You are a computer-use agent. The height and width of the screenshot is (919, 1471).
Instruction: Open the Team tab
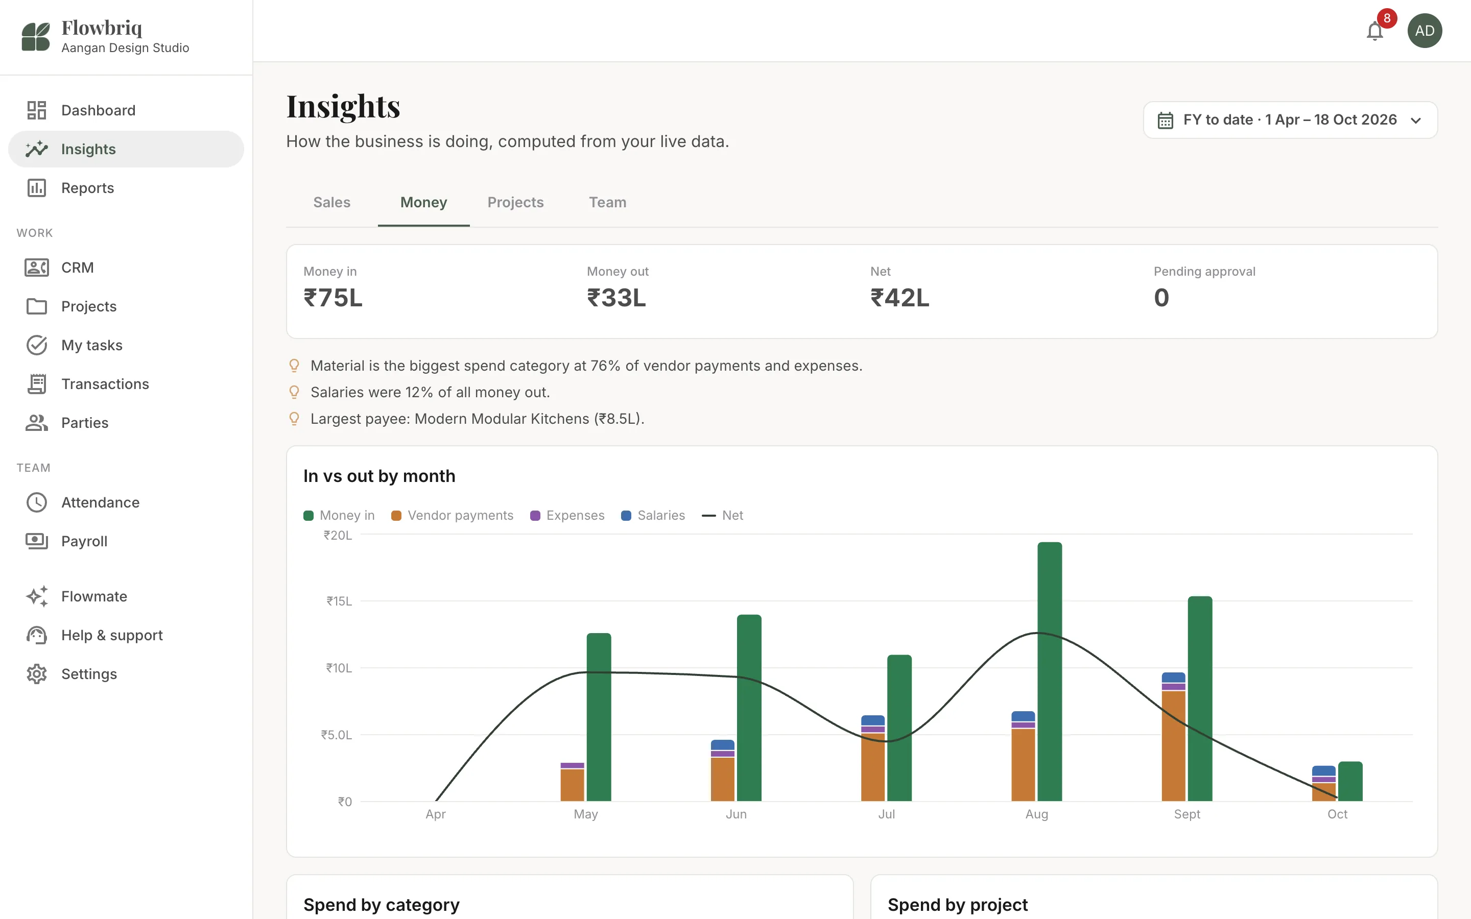[607, 202]
